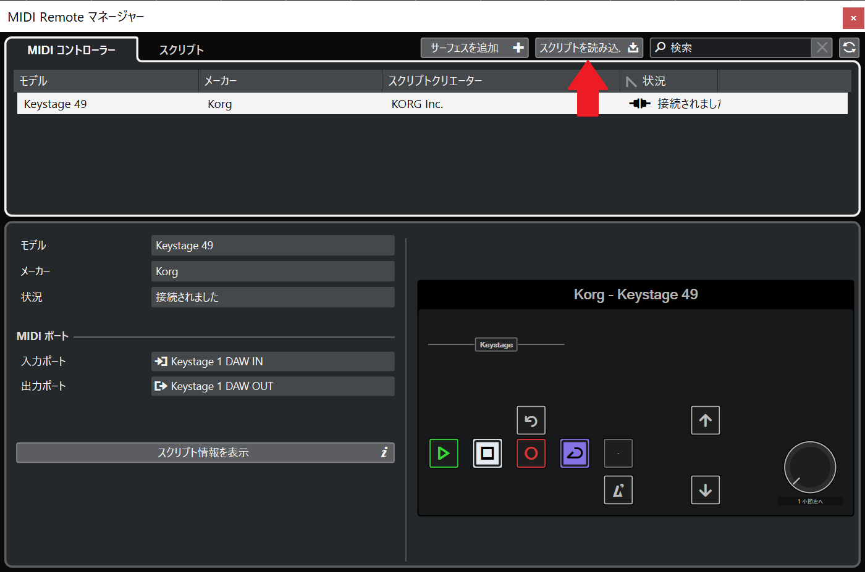Click the purple cycle loop button
865x572 pixels.
pyautogui.click(x=575, y=454)
